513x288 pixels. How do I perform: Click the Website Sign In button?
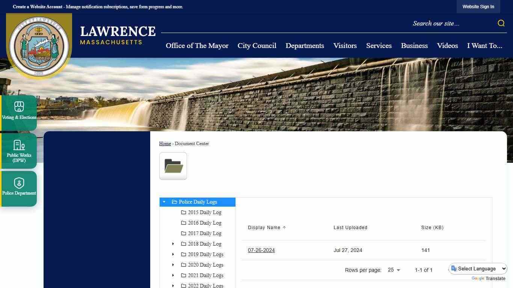click(x=478, y=7)
